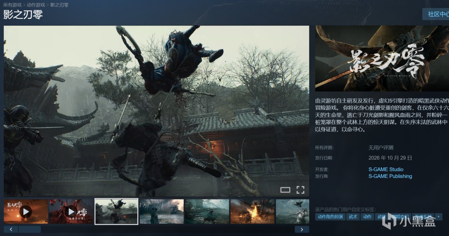Open the S-GAME Studio developer page

pos(386,169)
